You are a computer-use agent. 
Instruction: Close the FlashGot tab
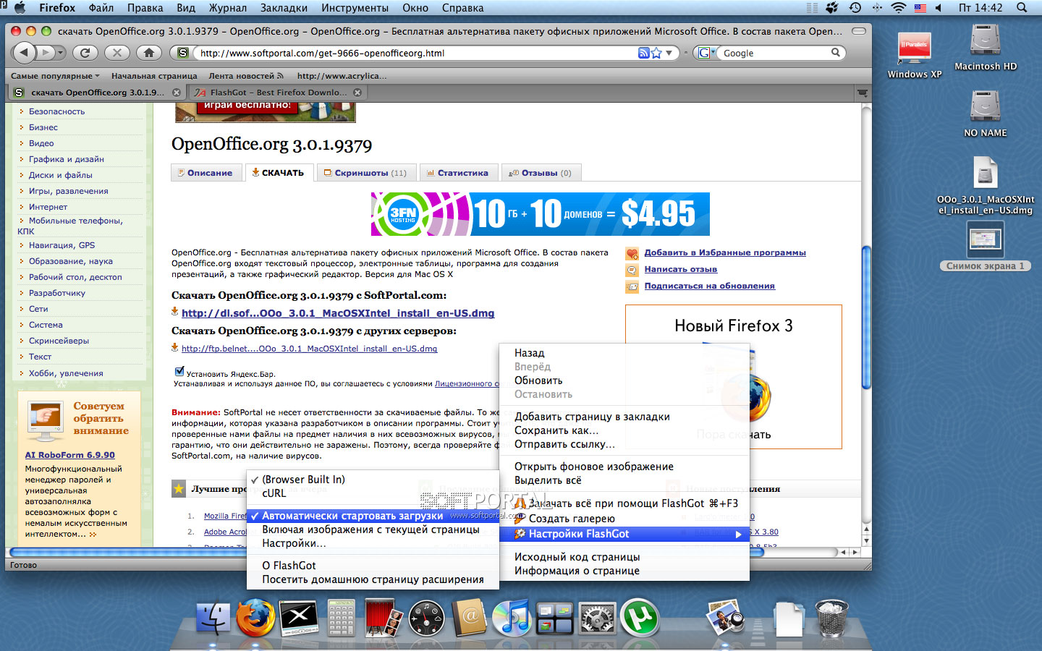point(357,93)
